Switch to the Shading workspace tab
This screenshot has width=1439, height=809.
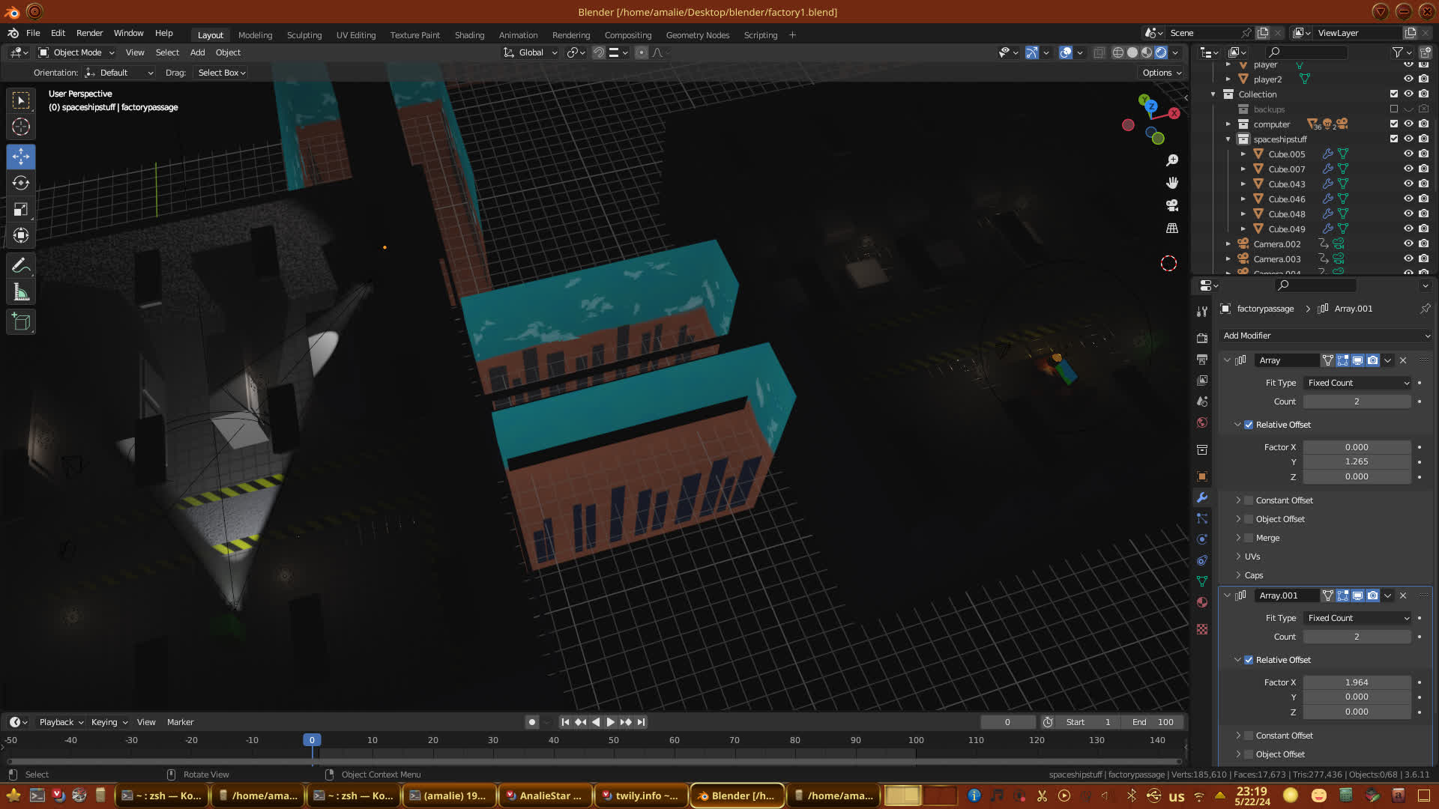click(x=469, y=35)
